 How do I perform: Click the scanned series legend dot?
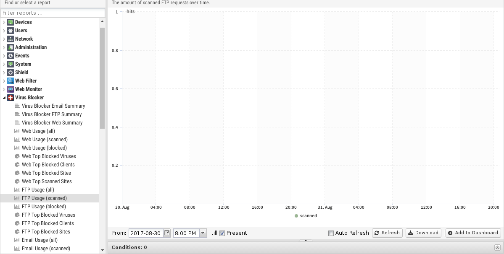point(296,216)
